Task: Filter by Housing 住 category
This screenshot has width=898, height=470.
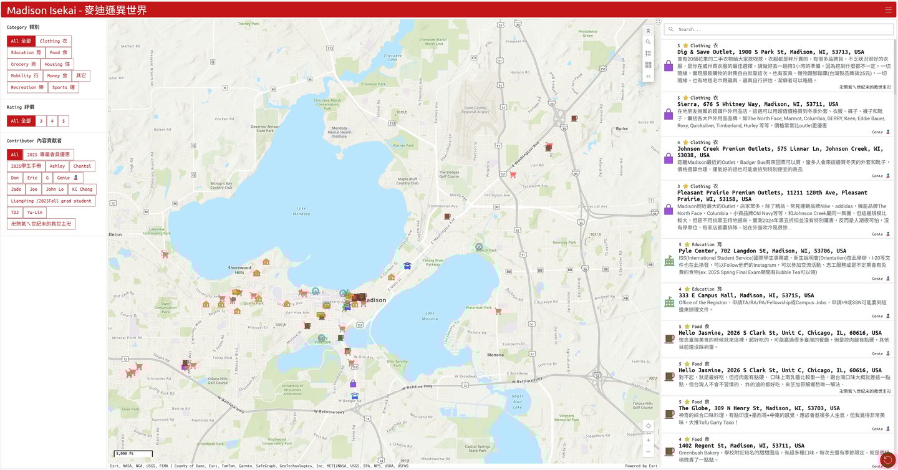Action: pyautogui.click(x=57, y=64)
